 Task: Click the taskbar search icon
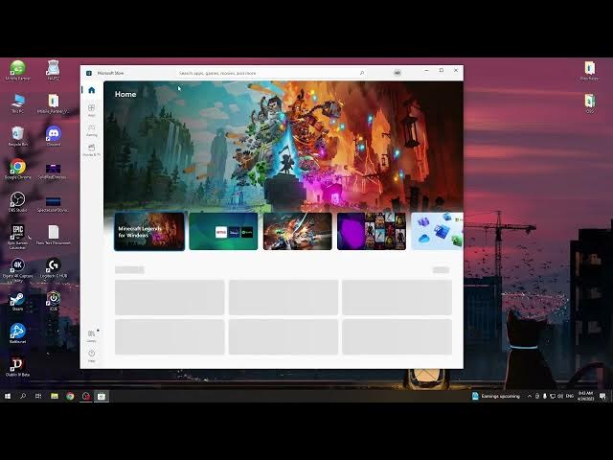[x=23, y=396]
